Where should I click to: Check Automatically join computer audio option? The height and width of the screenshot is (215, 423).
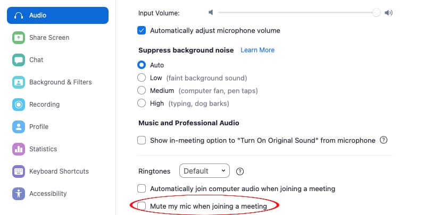pyautogui.click(x=142, y=188)
